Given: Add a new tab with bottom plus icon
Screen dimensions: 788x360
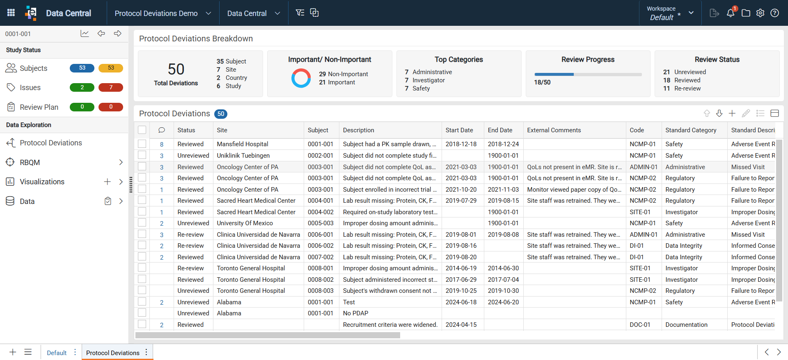Looking at the screenshot, I should (x=13, y=352).
